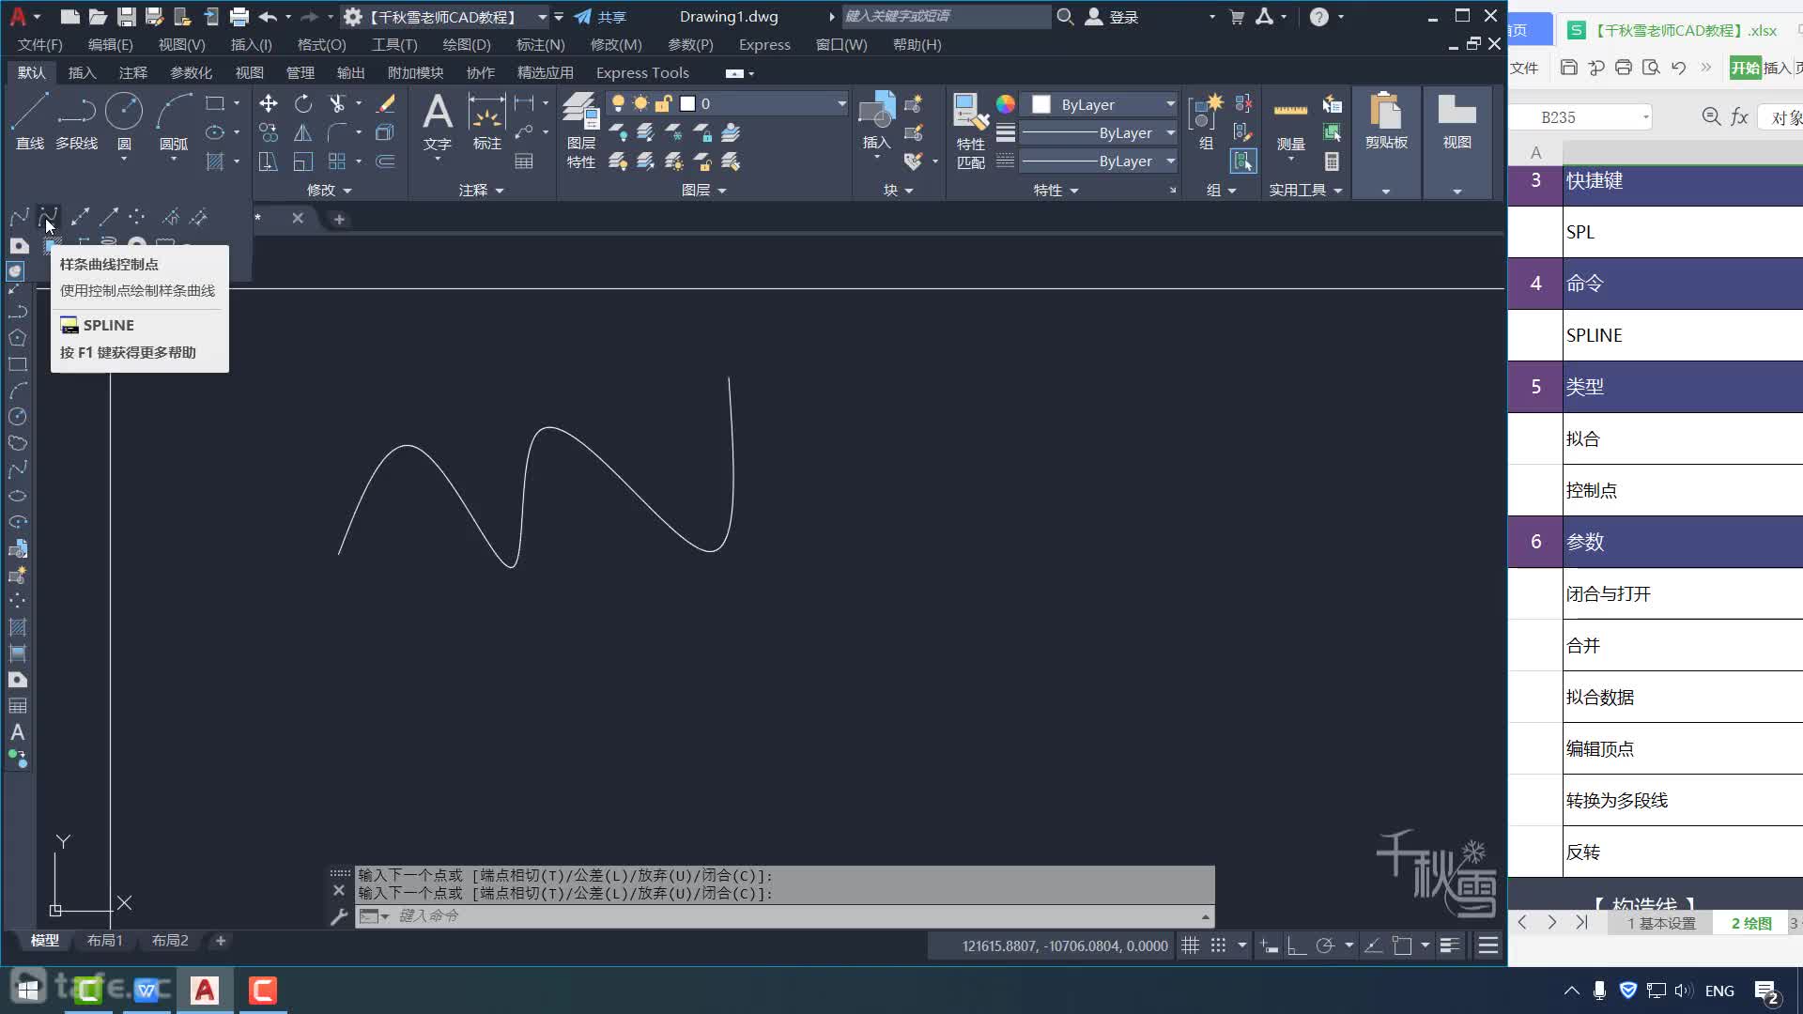The image size is (1803, 1014).
Task: Click the Text (文字) tool
Action: coord(438,122)
